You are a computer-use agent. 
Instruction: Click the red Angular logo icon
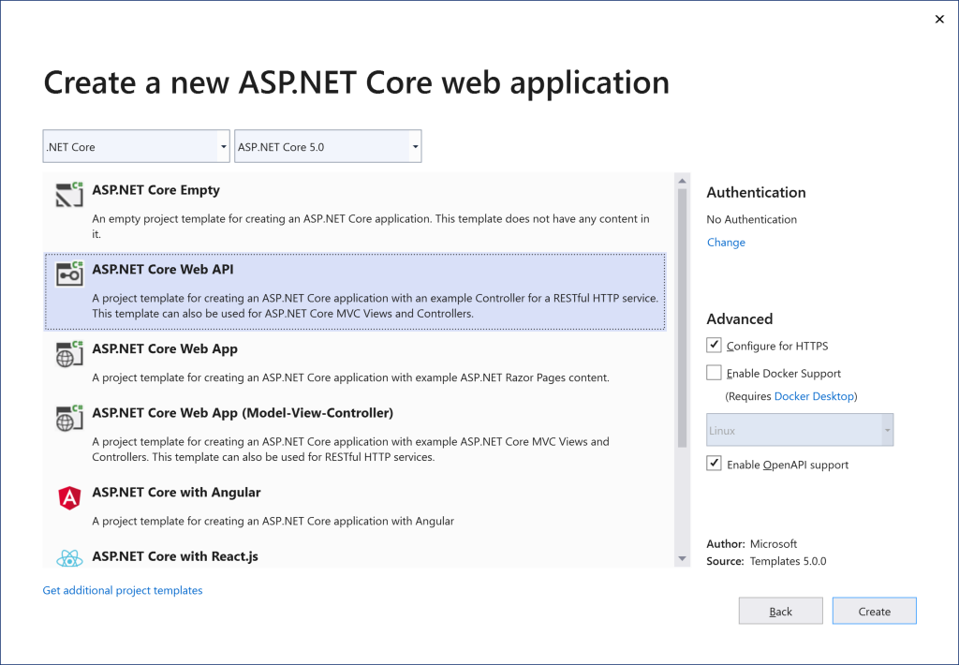coord(69,498)
